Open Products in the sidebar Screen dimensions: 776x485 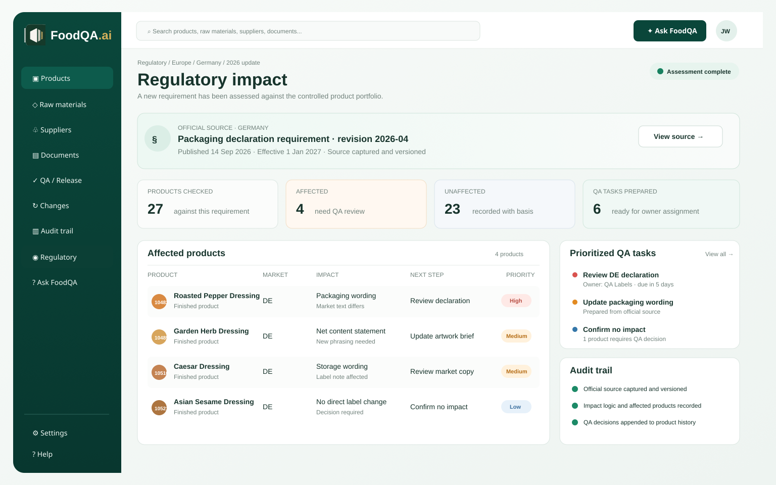click(67, 78)
